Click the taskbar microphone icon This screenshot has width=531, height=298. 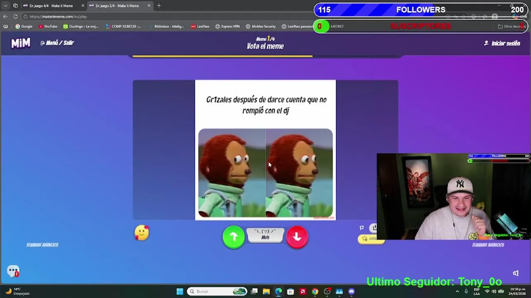(466, 291)
